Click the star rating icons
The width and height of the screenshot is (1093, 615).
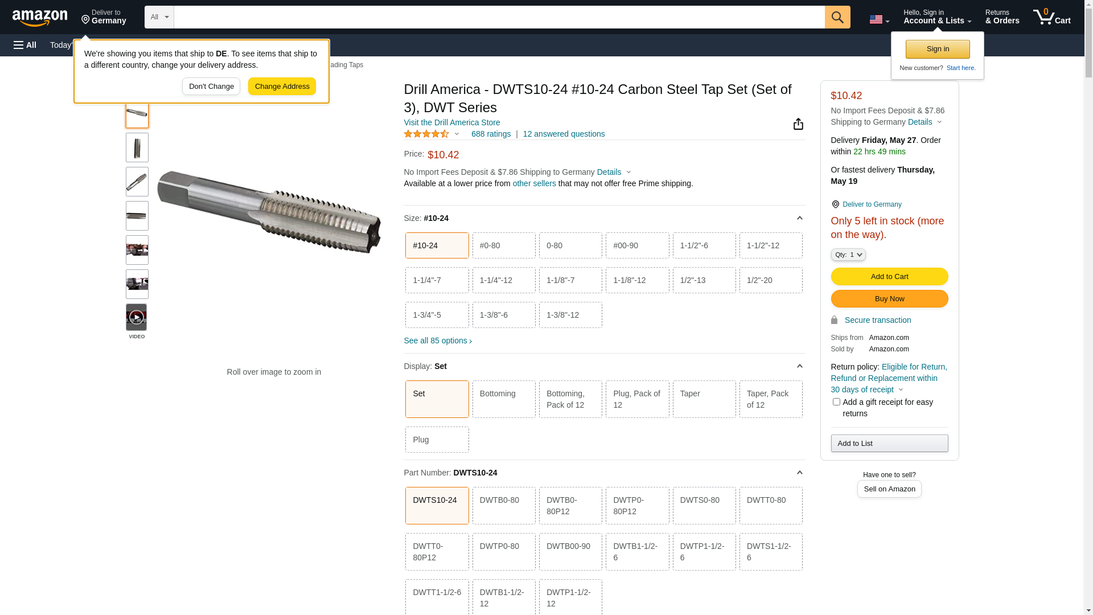click(x=426, y=134)
